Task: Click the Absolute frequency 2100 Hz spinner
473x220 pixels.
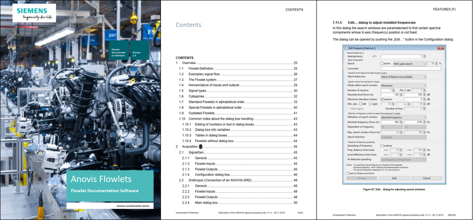Action: (x=424, y=122)
